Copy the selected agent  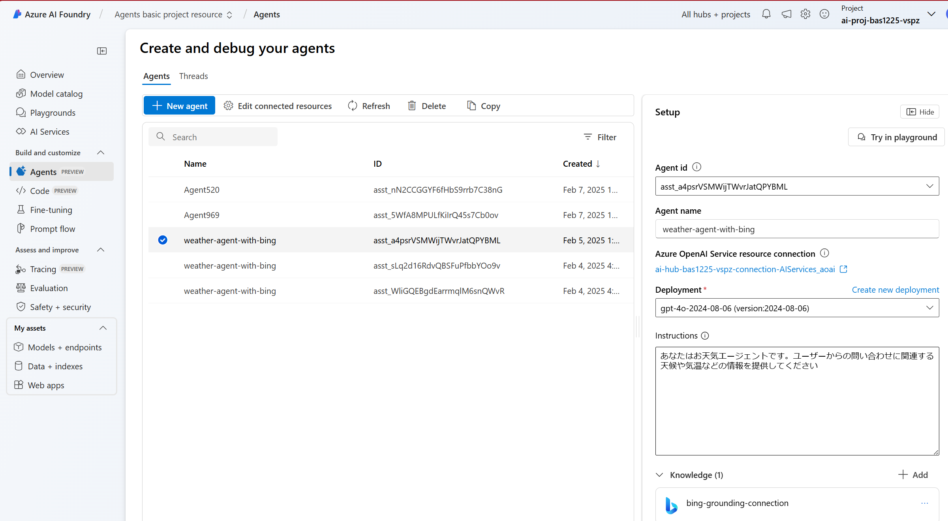[484, 105]
